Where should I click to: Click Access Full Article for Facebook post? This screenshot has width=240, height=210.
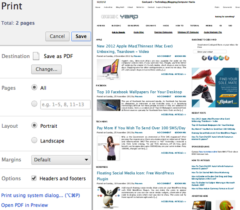pos(173,114)
